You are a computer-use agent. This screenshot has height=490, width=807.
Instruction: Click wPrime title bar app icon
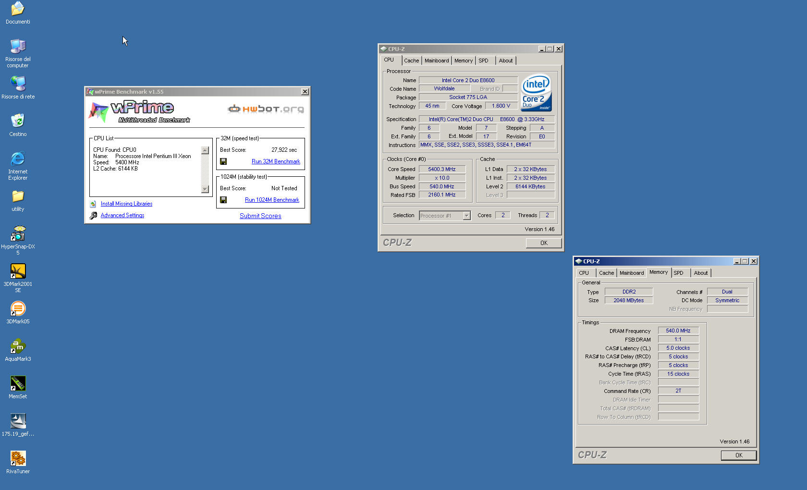[x=90, y=92]
